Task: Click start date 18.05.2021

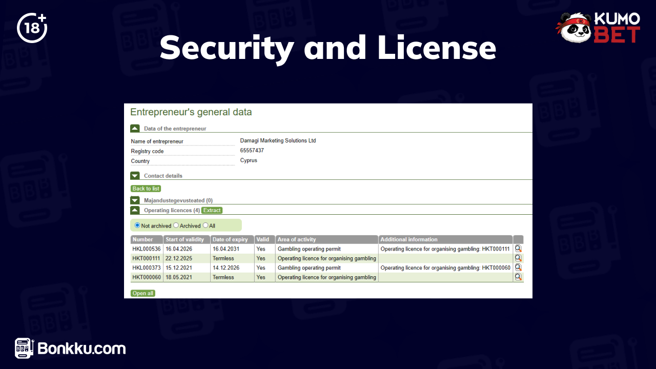Action: click(x=179, y=277)
